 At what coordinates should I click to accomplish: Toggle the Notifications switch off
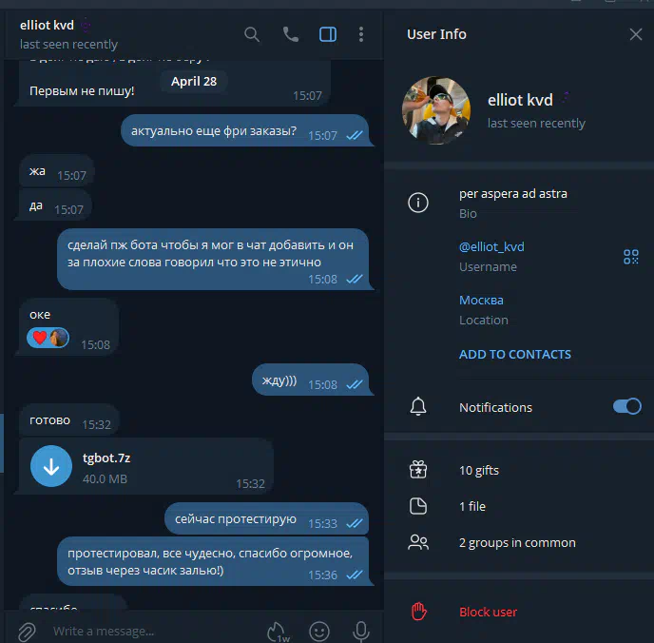click(626, 406)
